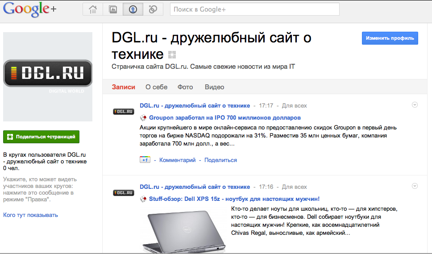This screenshot has height=254, width=432.
Task: Open the Profile icon in top bar
Action: pyautogui.click(x=133, y=9)
